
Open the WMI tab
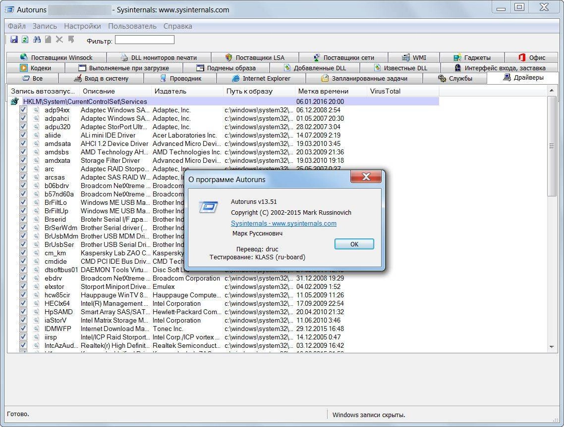tap(414, 57)
